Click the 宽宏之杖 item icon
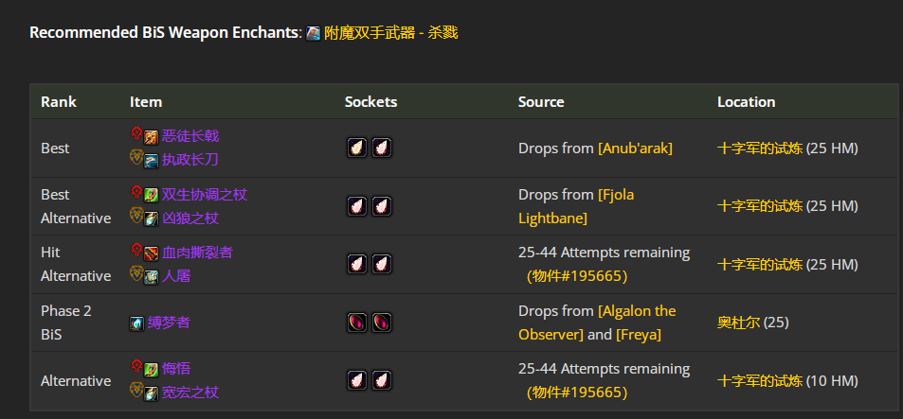Image resolution: width=903 pixels, height=419 pixels. coord(152,393)
